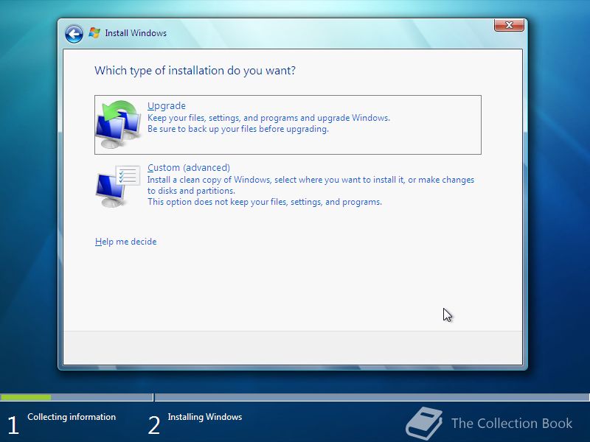Close the Install Windows dialog
This screenshot has height=442, width=590.
pos(509,25)
